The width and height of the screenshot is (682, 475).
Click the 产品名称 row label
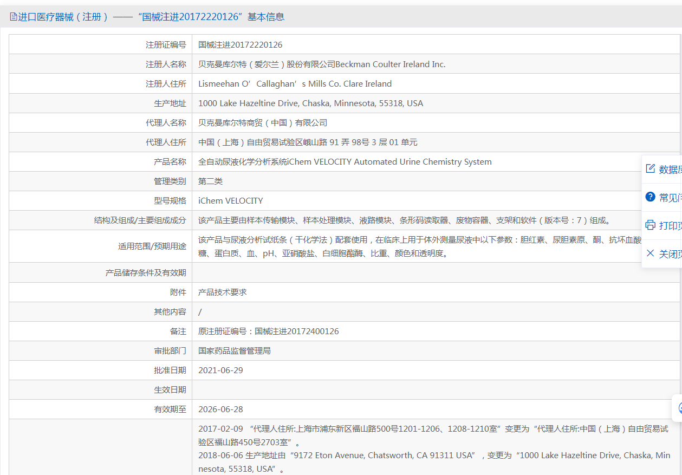pos(170,162)
